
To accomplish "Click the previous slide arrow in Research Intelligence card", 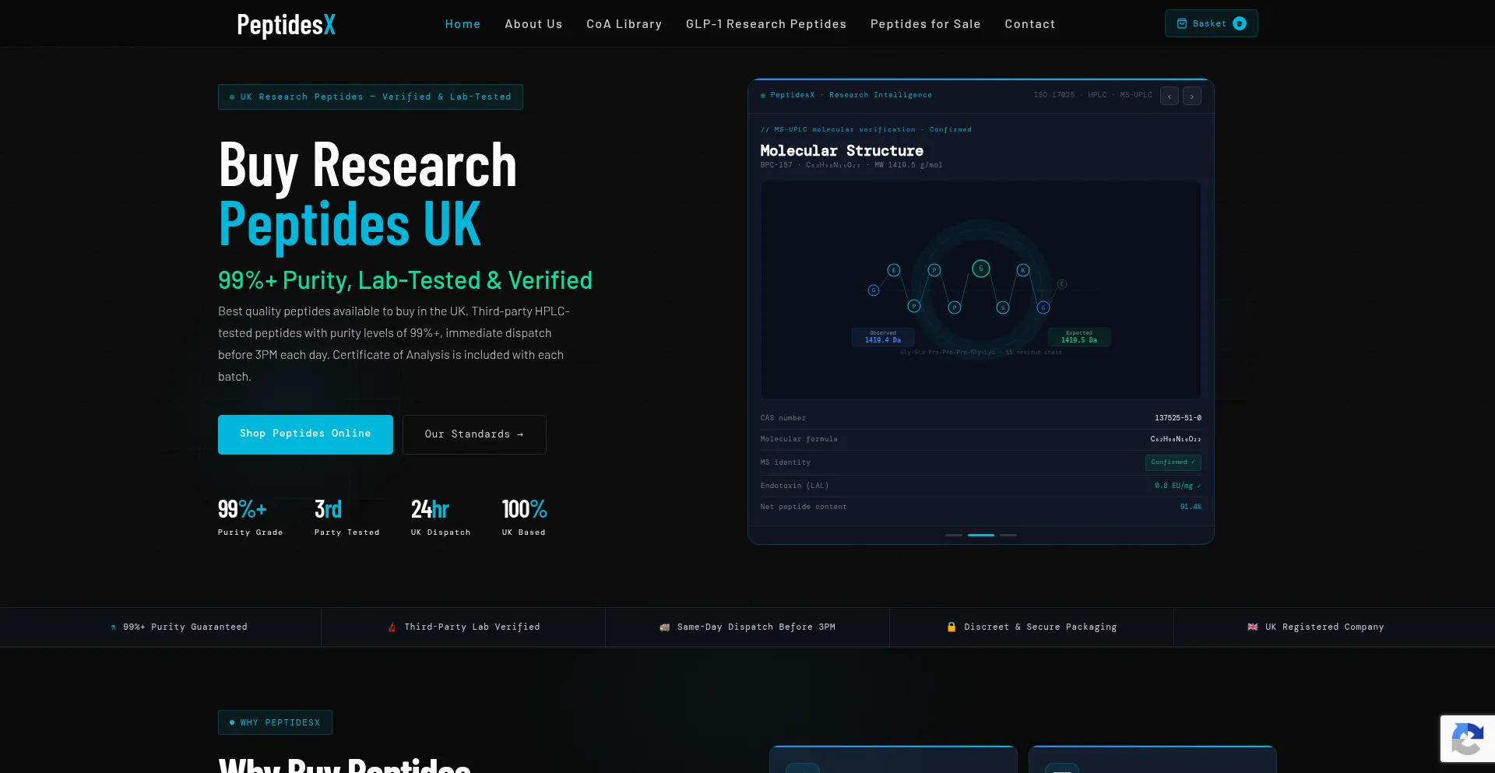I will click(x=1169, y=96).
